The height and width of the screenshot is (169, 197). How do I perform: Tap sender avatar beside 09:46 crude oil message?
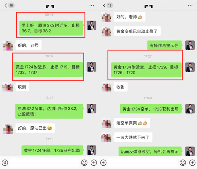click(91, 25)
